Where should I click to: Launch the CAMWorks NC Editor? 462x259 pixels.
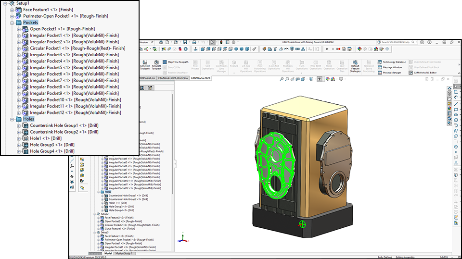[x=424, y=73]
